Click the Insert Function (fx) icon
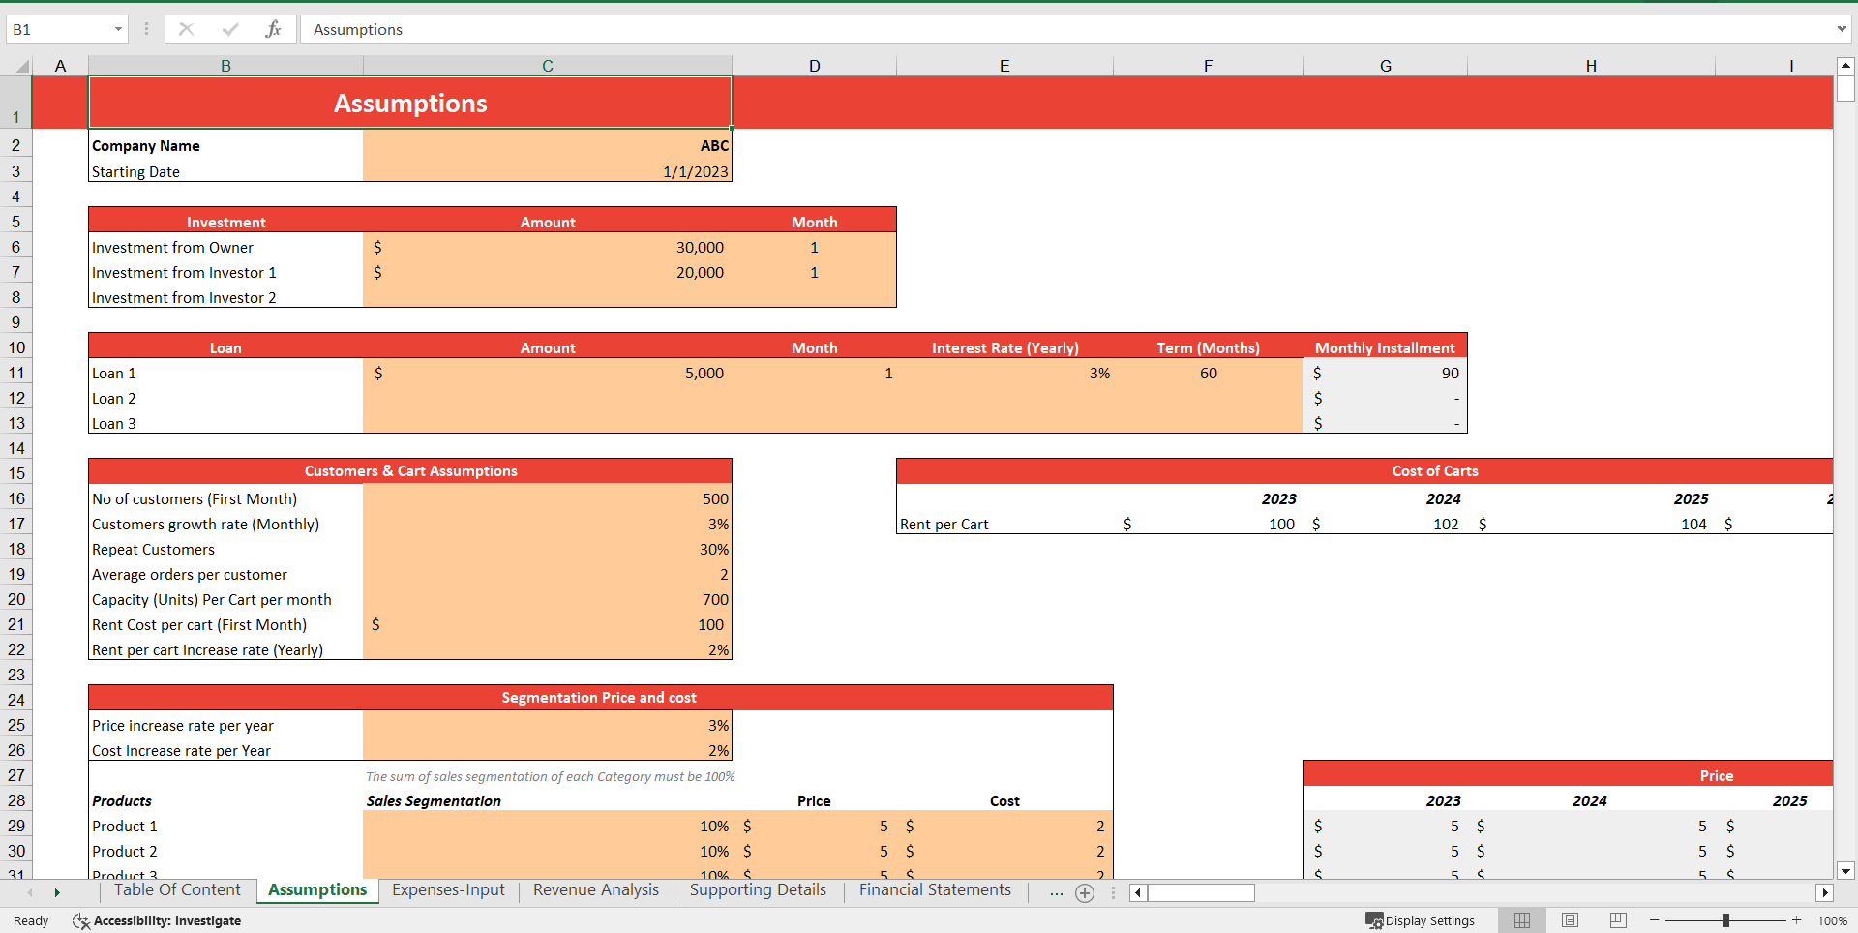 [x=274, y=29]
